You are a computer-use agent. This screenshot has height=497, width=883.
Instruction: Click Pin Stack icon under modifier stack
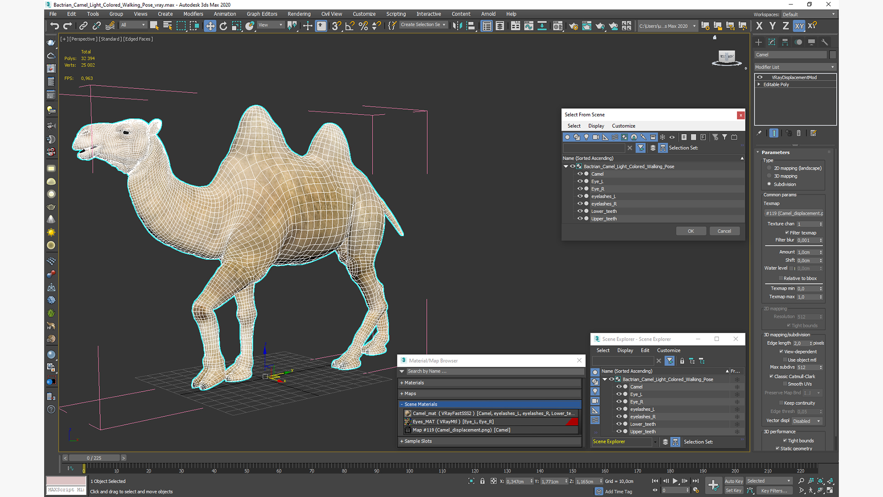(x=759, y=133)
